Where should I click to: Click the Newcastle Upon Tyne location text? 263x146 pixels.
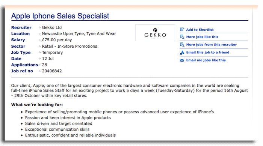pyautogui.click(x=79, y=34)
